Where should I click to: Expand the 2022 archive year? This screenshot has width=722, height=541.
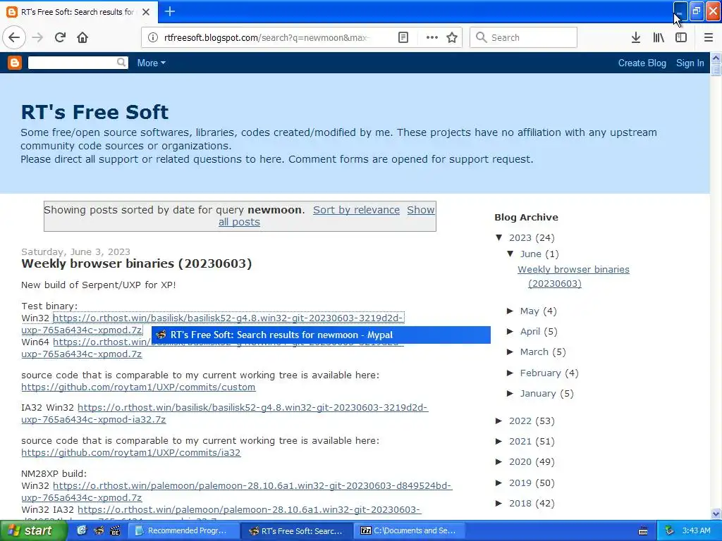(499, 421)
